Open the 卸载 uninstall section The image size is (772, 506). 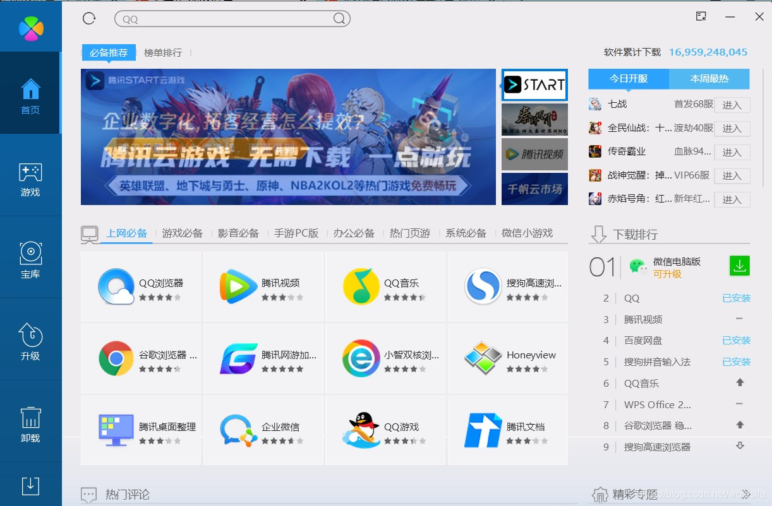point(30,421)
